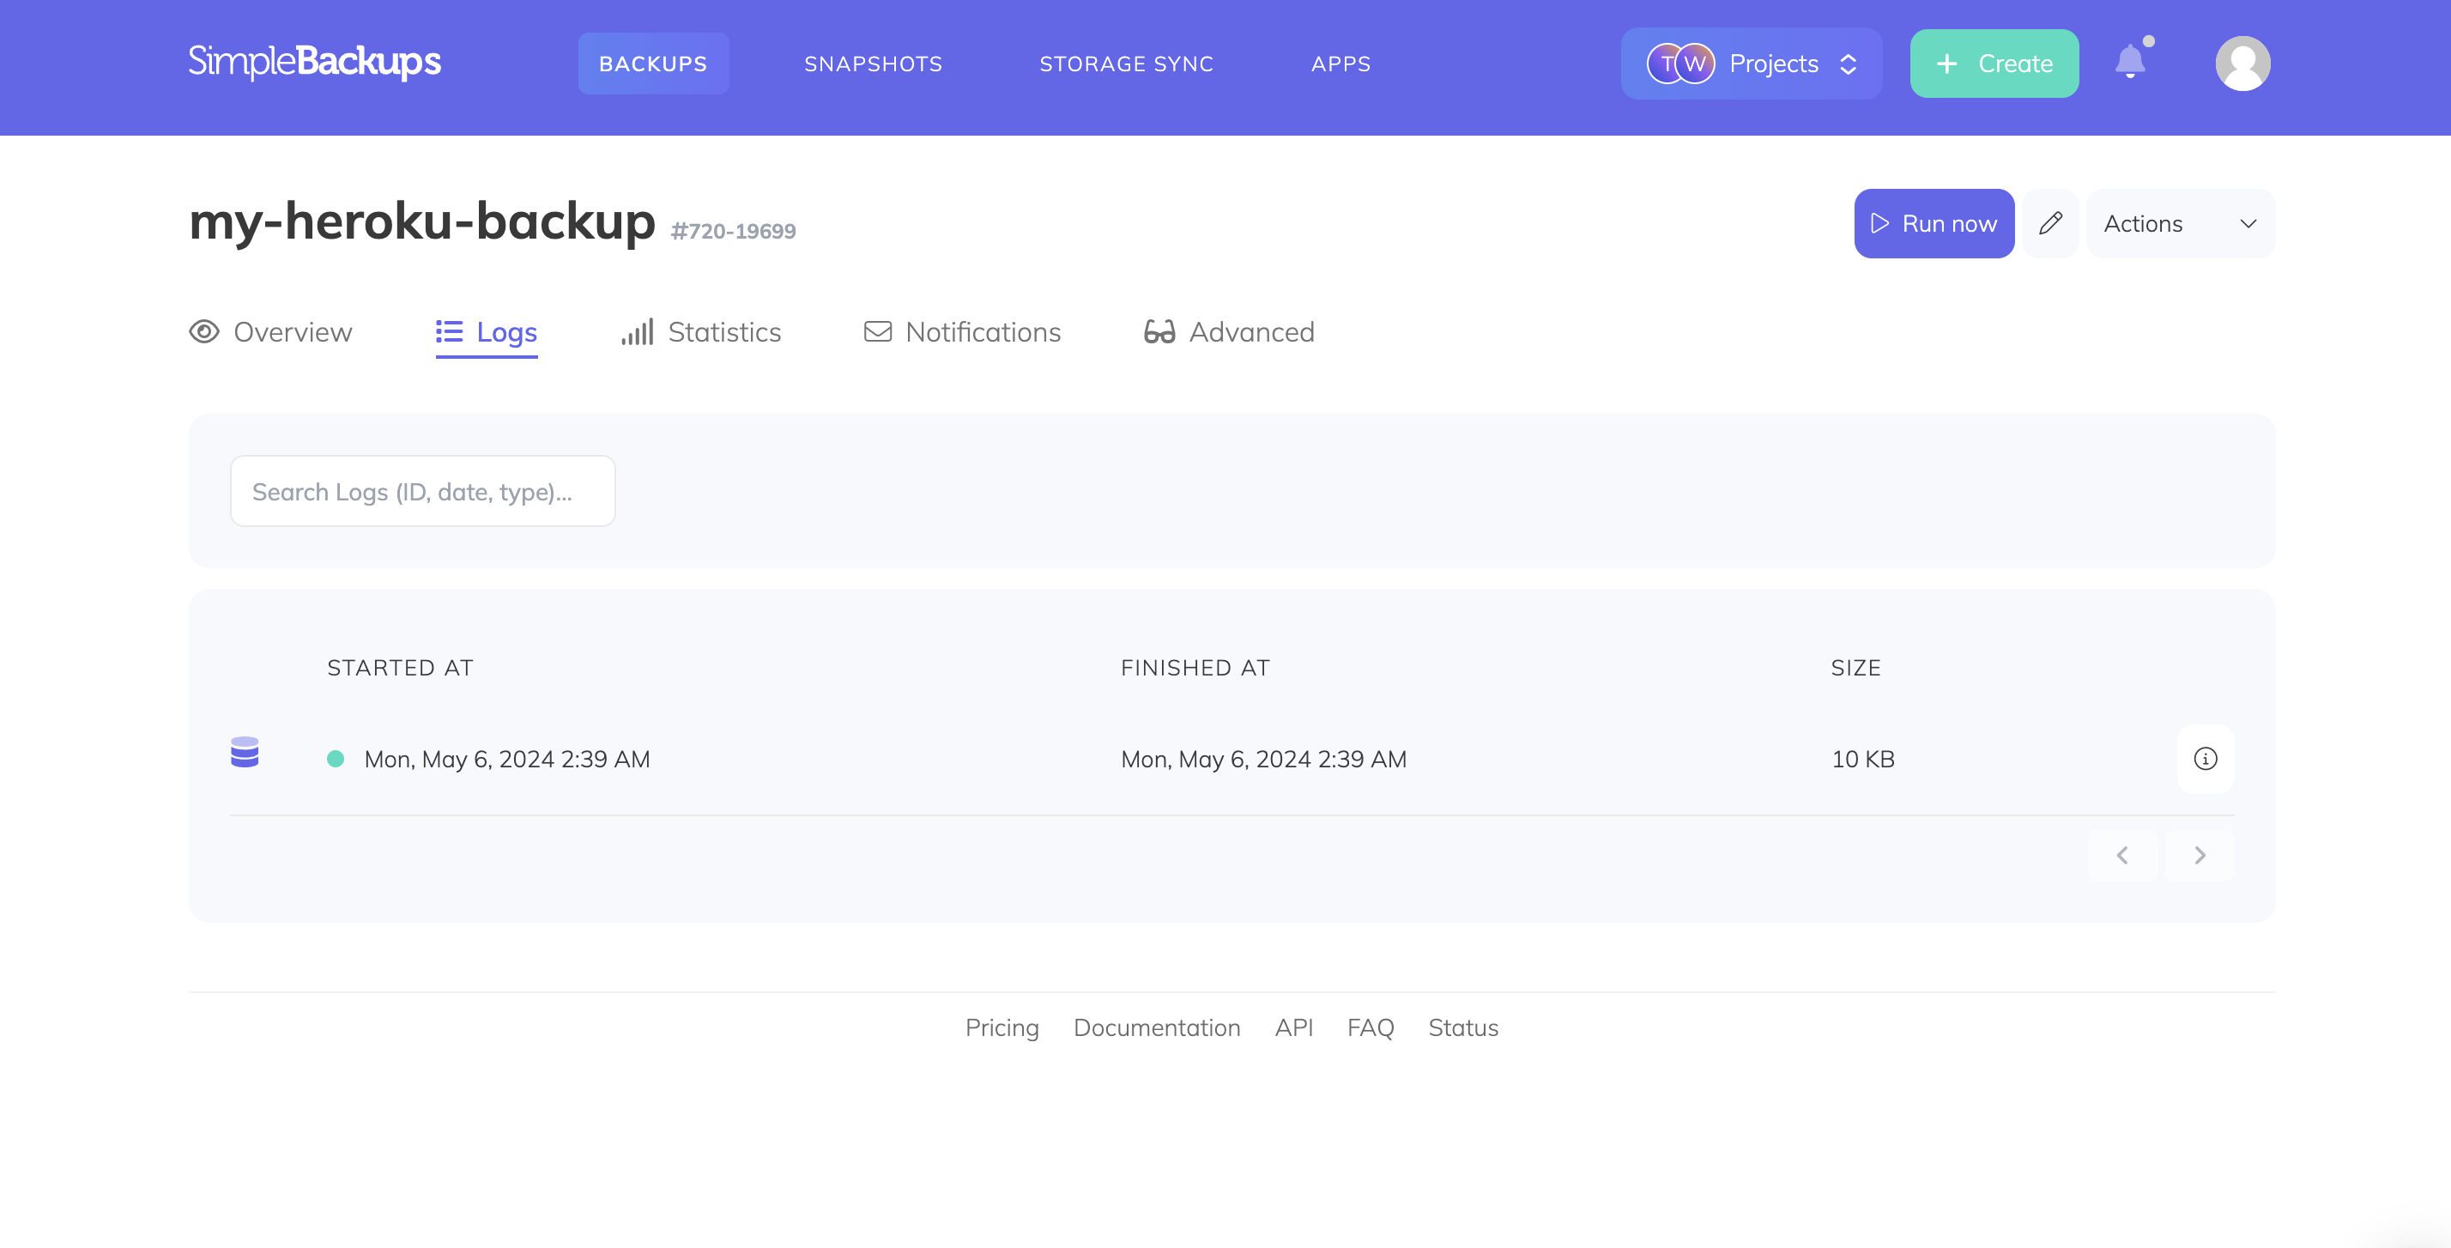Click the SimpleBackups logo
2451x1248 pixels.
coord(314,61)
